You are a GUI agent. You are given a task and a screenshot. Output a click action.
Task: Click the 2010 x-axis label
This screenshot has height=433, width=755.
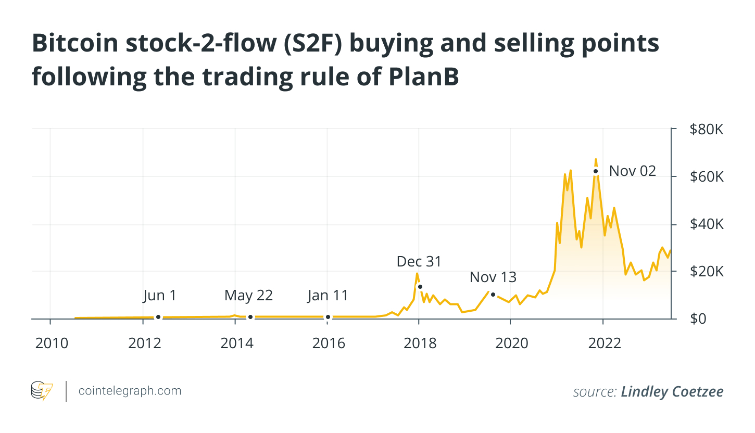51,343
